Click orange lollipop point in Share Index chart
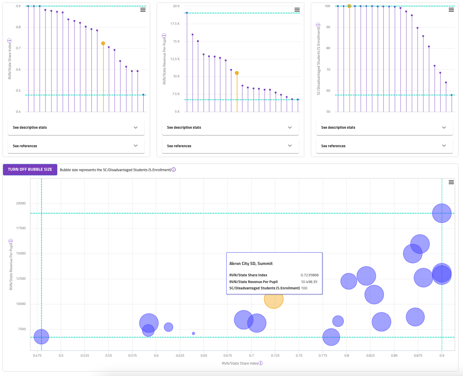Image resolution: width=463 pixels, height=376 pixels. click(x=103, y=43)
